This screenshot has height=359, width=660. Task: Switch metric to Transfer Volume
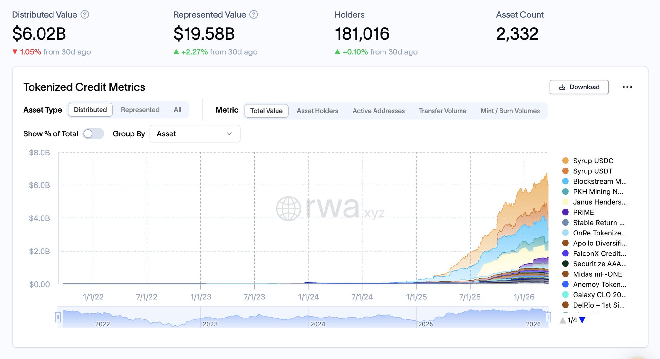click(x=442, y=111)
